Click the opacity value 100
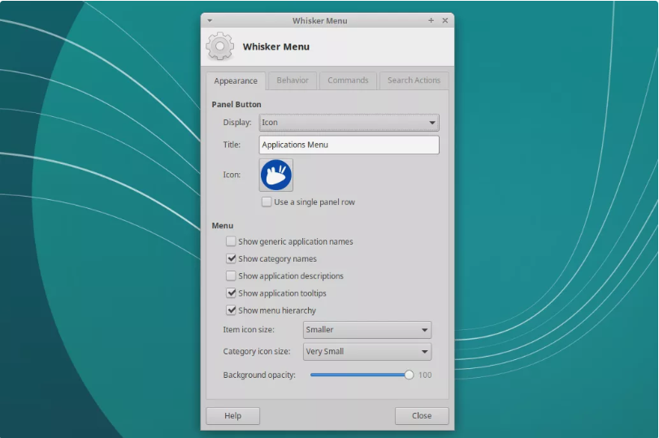 pyautogui.click(x=425, y=375)
